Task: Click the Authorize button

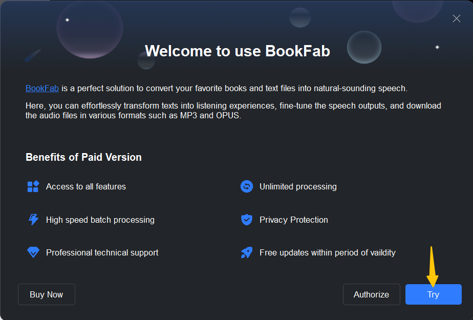Action: point(371,294)
